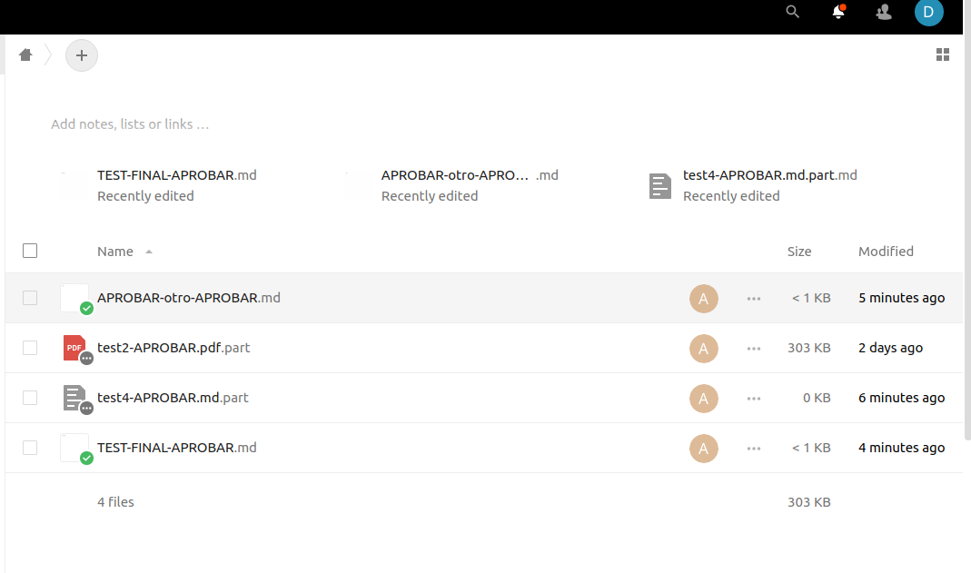Switch to grid view with the grid icon
Image resolution: width=971 pixels, height=573 pixels.
(942, 54)
